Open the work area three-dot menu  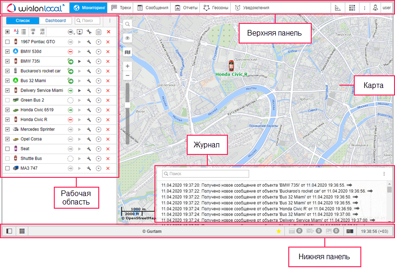click(x=110, y=21)
